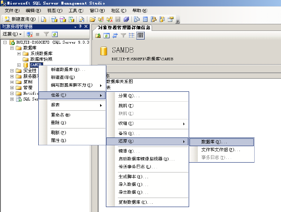The image size is (281, 212).
Task: Switch details pane to list view icon
Action: pyautogui.click(x=132, y=35)
